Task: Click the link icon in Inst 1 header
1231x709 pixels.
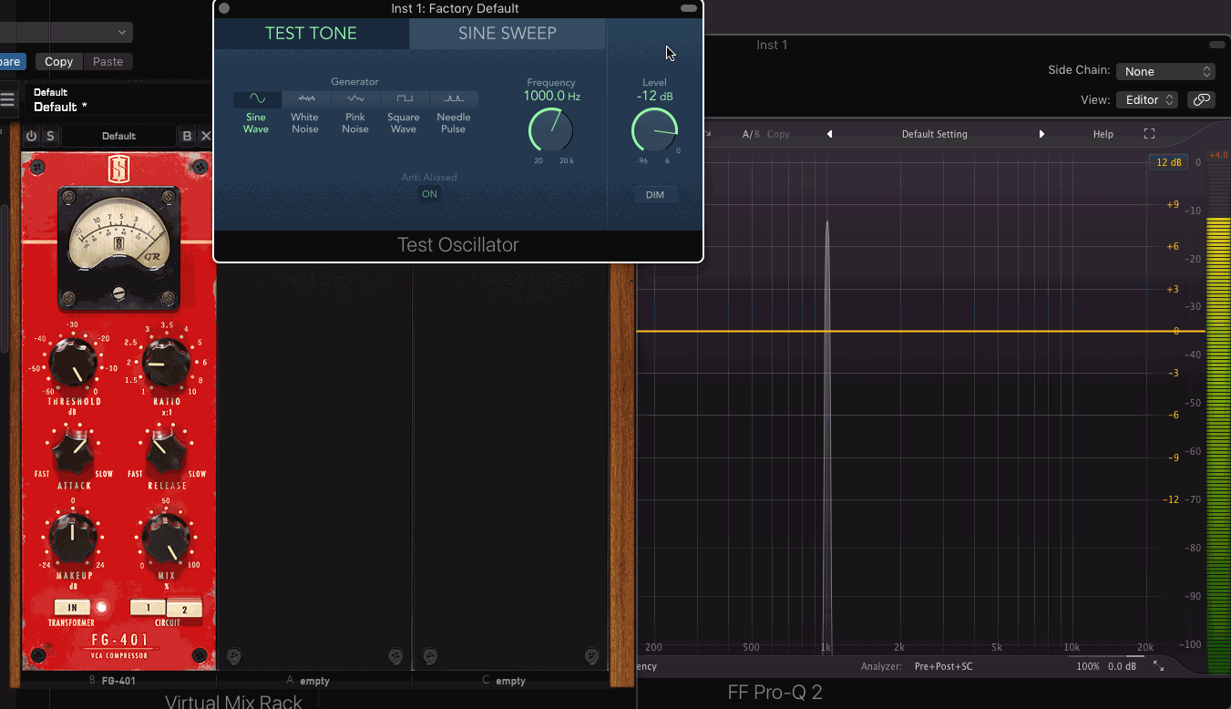Action: click(1201, 99)
